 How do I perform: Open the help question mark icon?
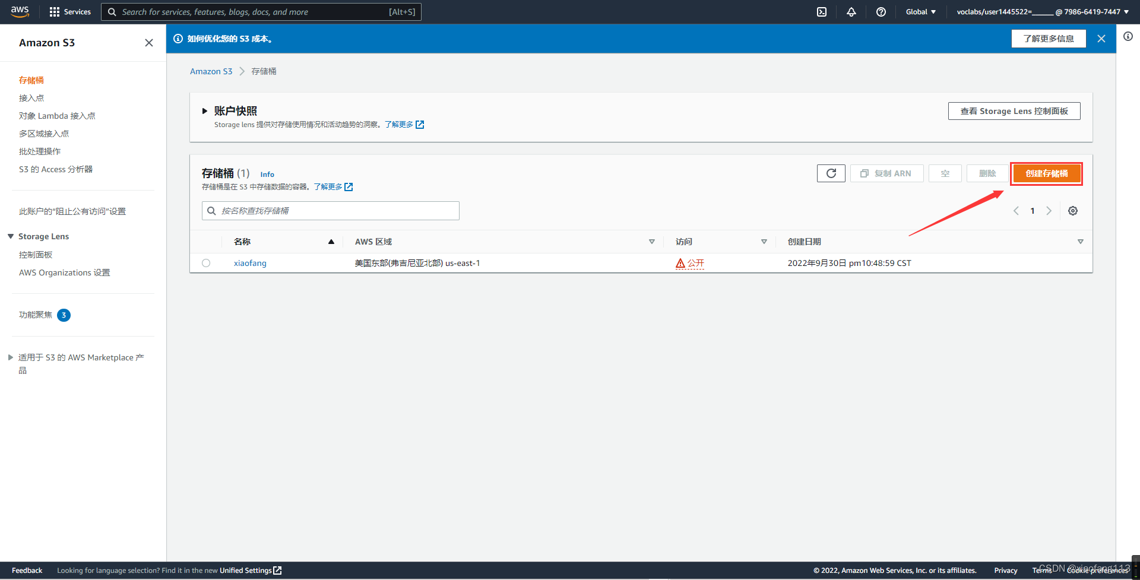[x=881, y=12]
